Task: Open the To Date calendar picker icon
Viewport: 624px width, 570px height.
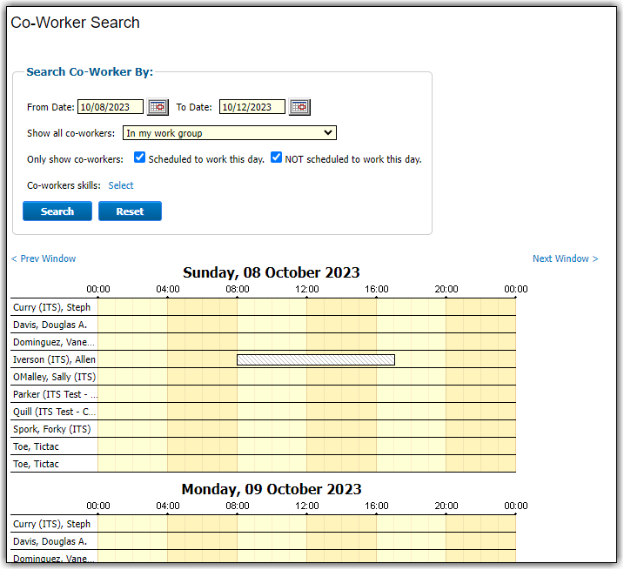Action: [x=299, y=107]
